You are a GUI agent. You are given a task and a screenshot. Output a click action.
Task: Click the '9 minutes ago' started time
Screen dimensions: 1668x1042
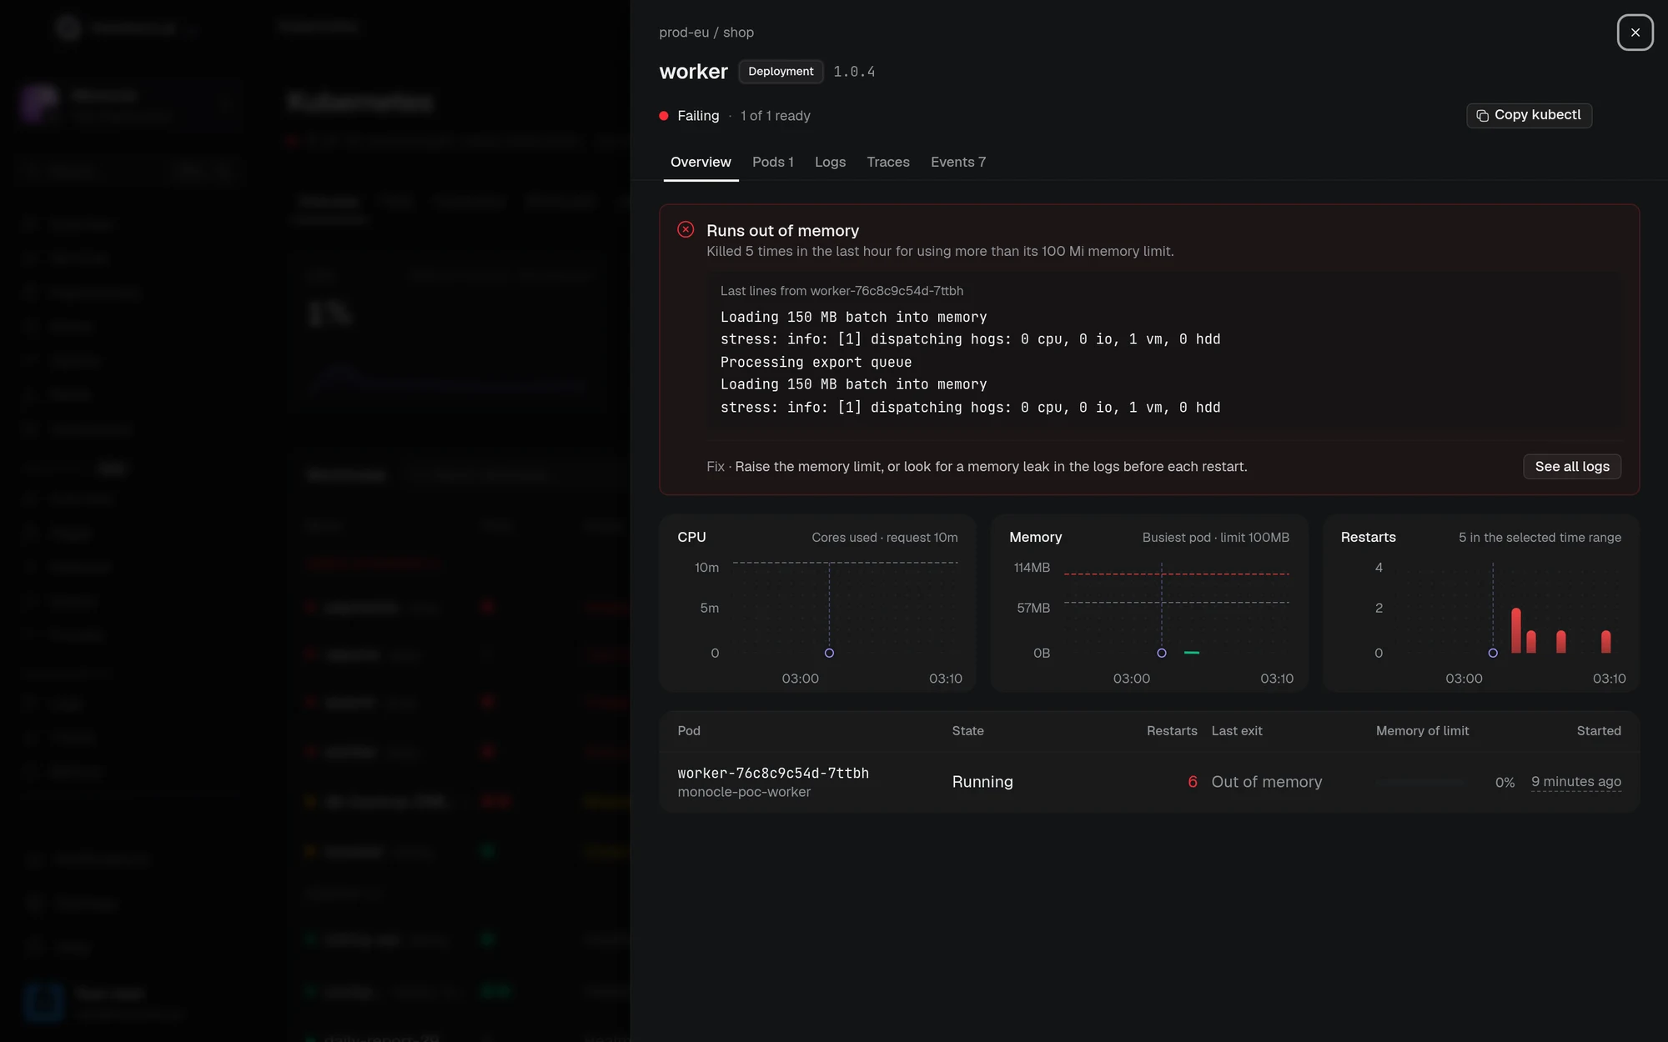click(1575, 782)
